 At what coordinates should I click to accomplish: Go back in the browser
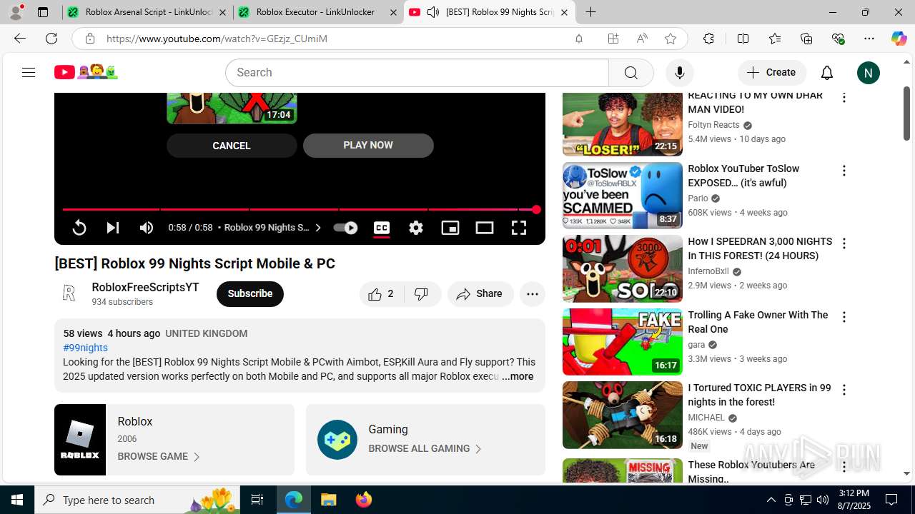pyautogui.click(x=19, y=39)
